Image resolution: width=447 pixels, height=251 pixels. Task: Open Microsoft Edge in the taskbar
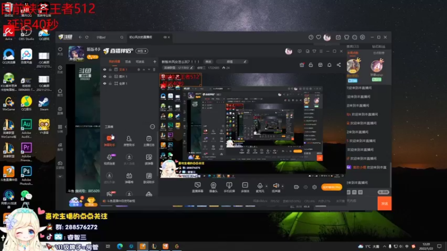pos(120,246)
